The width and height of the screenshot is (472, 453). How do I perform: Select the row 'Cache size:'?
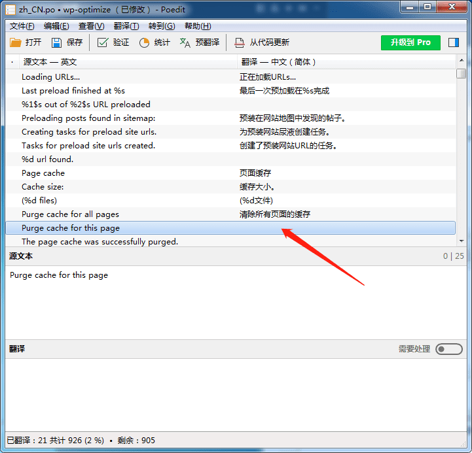tap(230, 187)
